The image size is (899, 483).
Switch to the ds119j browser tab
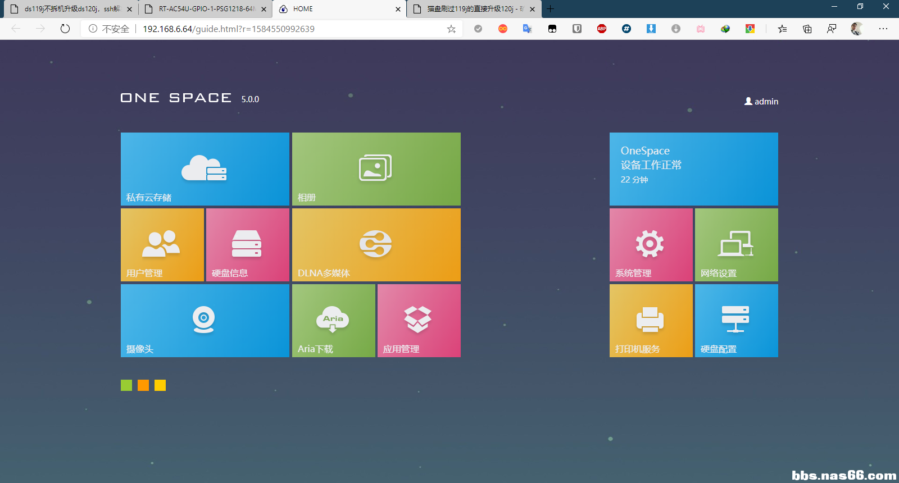pyautogui.click(x=70, y=9)
